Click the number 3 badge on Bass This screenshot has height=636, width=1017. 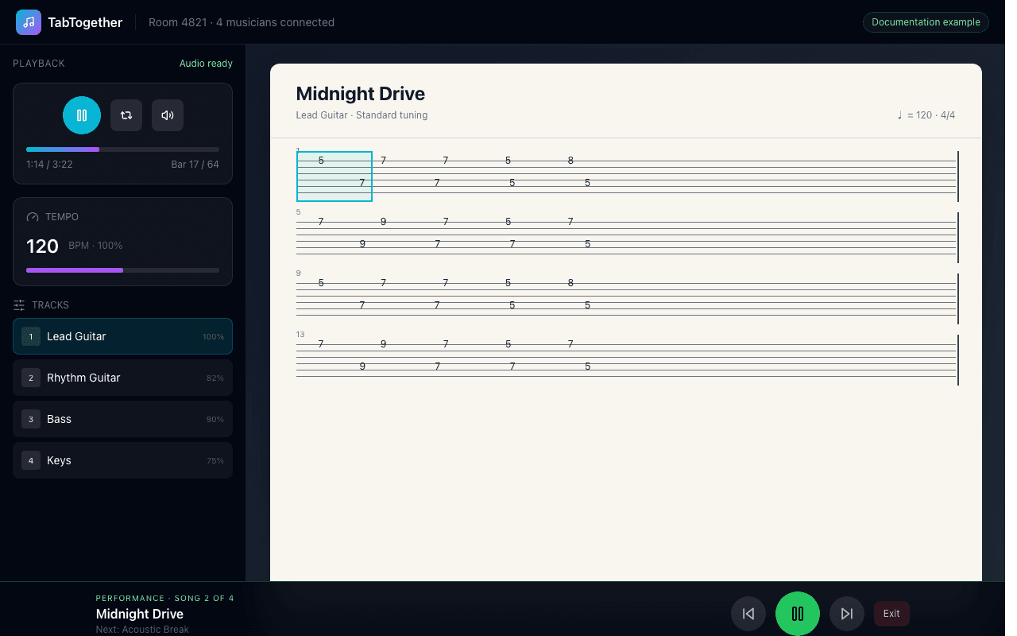coord(31,419)
